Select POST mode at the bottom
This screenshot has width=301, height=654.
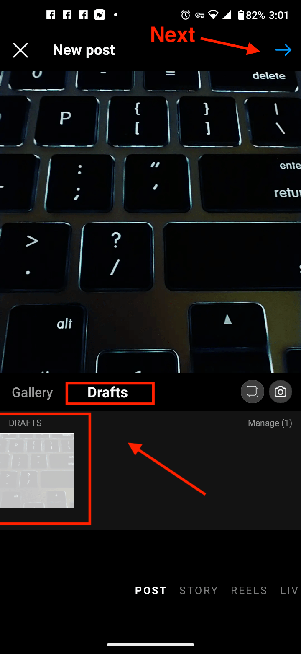point(151,590)
